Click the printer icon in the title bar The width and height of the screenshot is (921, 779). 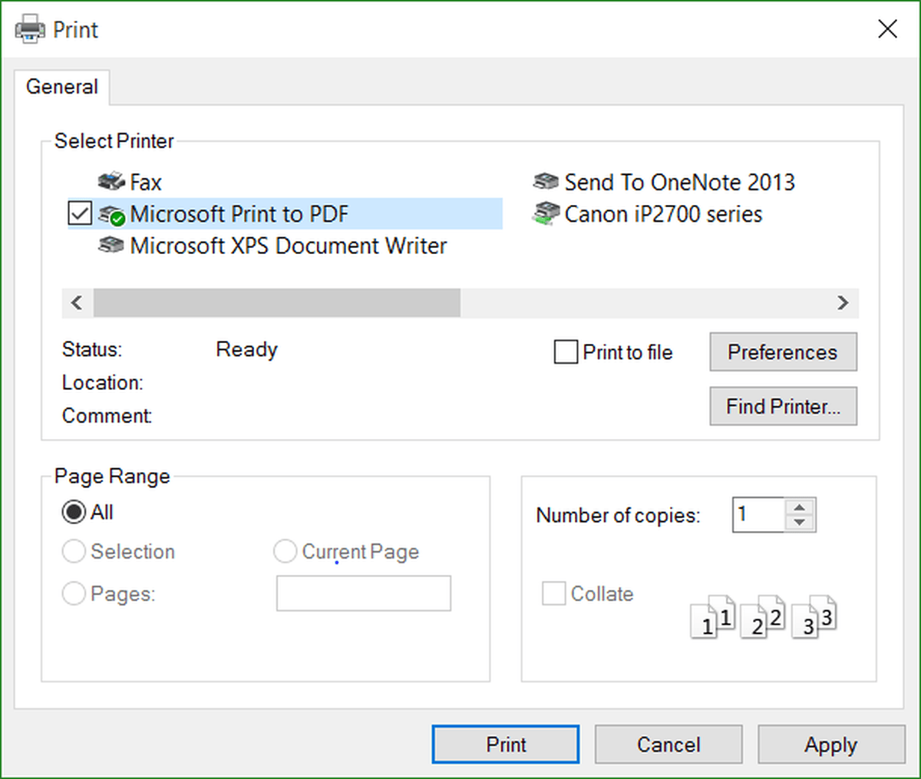[28, 28]
